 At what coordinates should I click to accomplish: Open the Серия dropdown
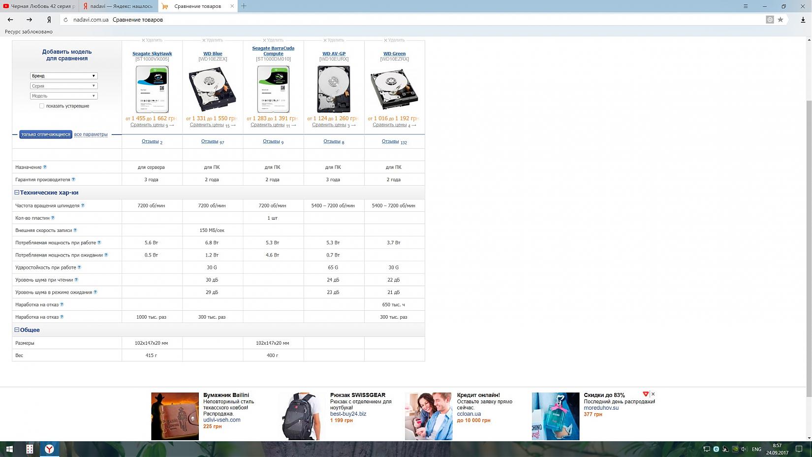coord(64,86)
